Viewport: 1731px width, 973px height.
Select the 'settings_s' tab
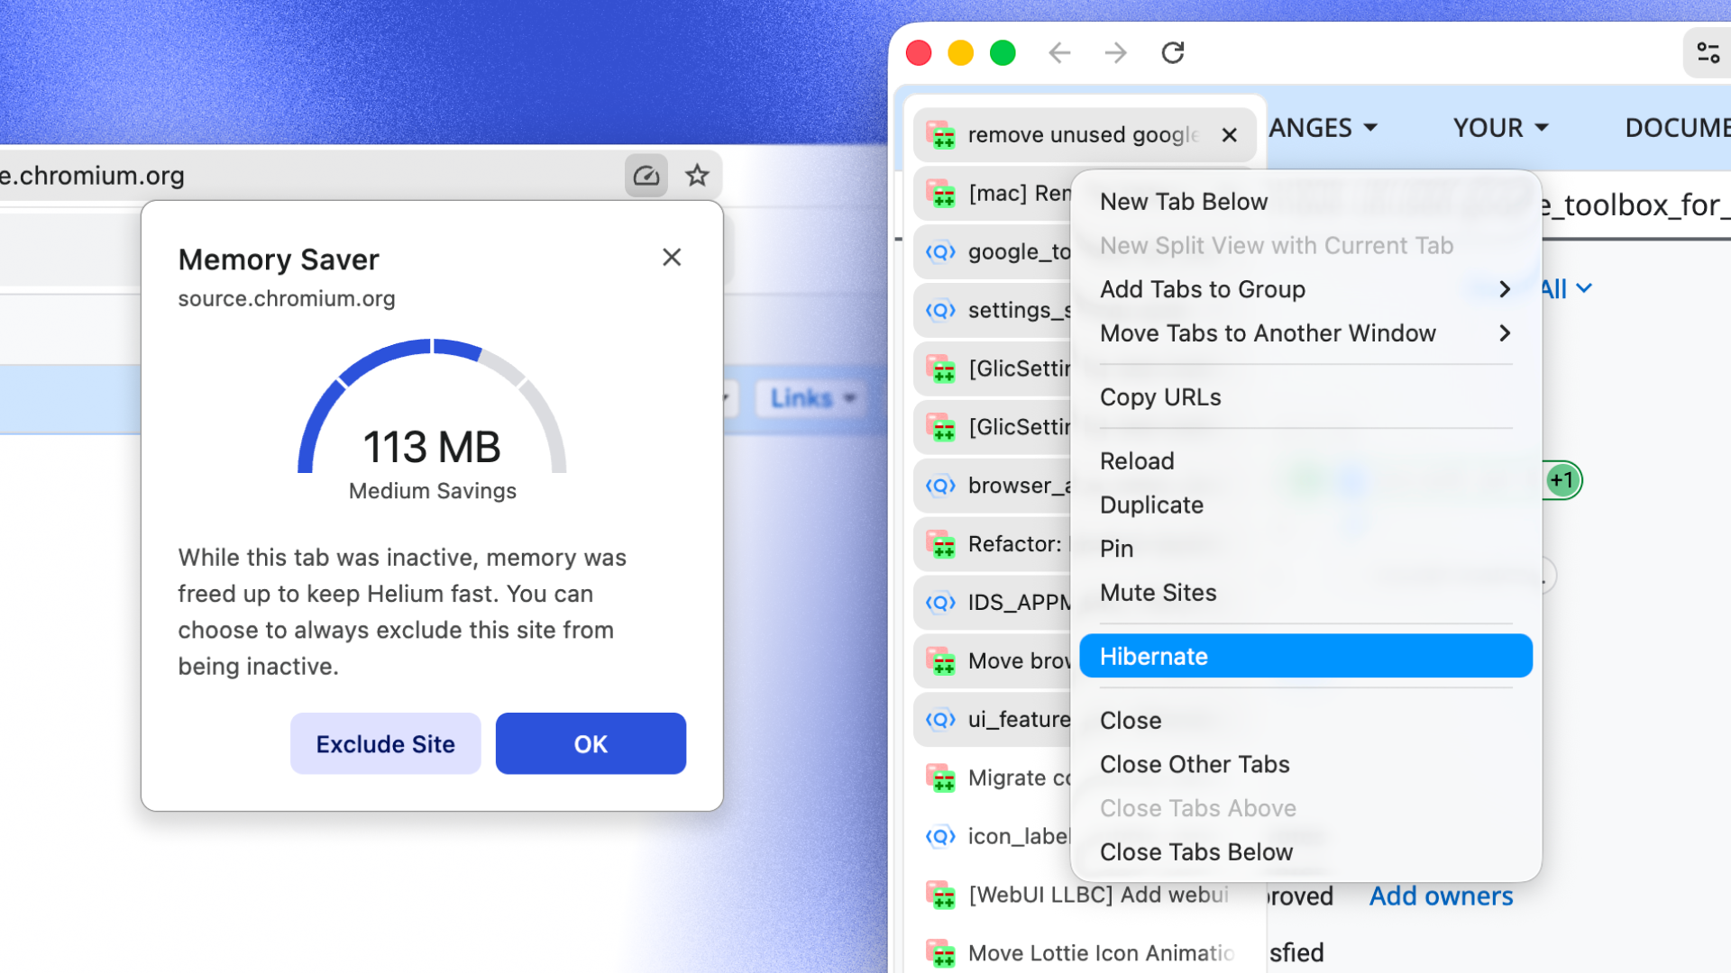993,311
